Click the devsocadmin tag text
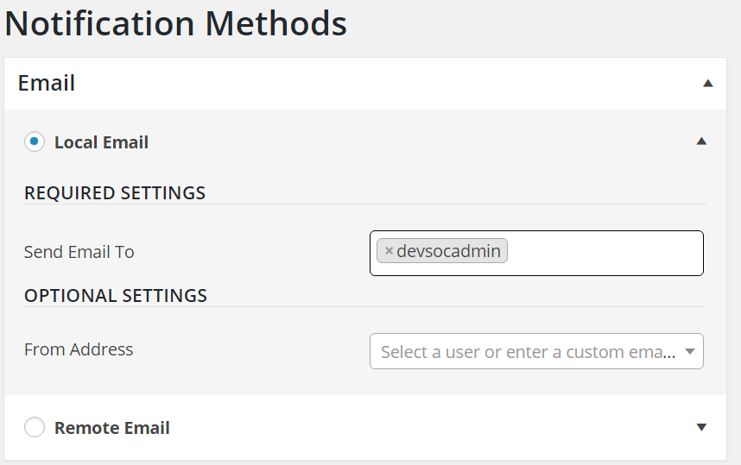 click(449, 251)
